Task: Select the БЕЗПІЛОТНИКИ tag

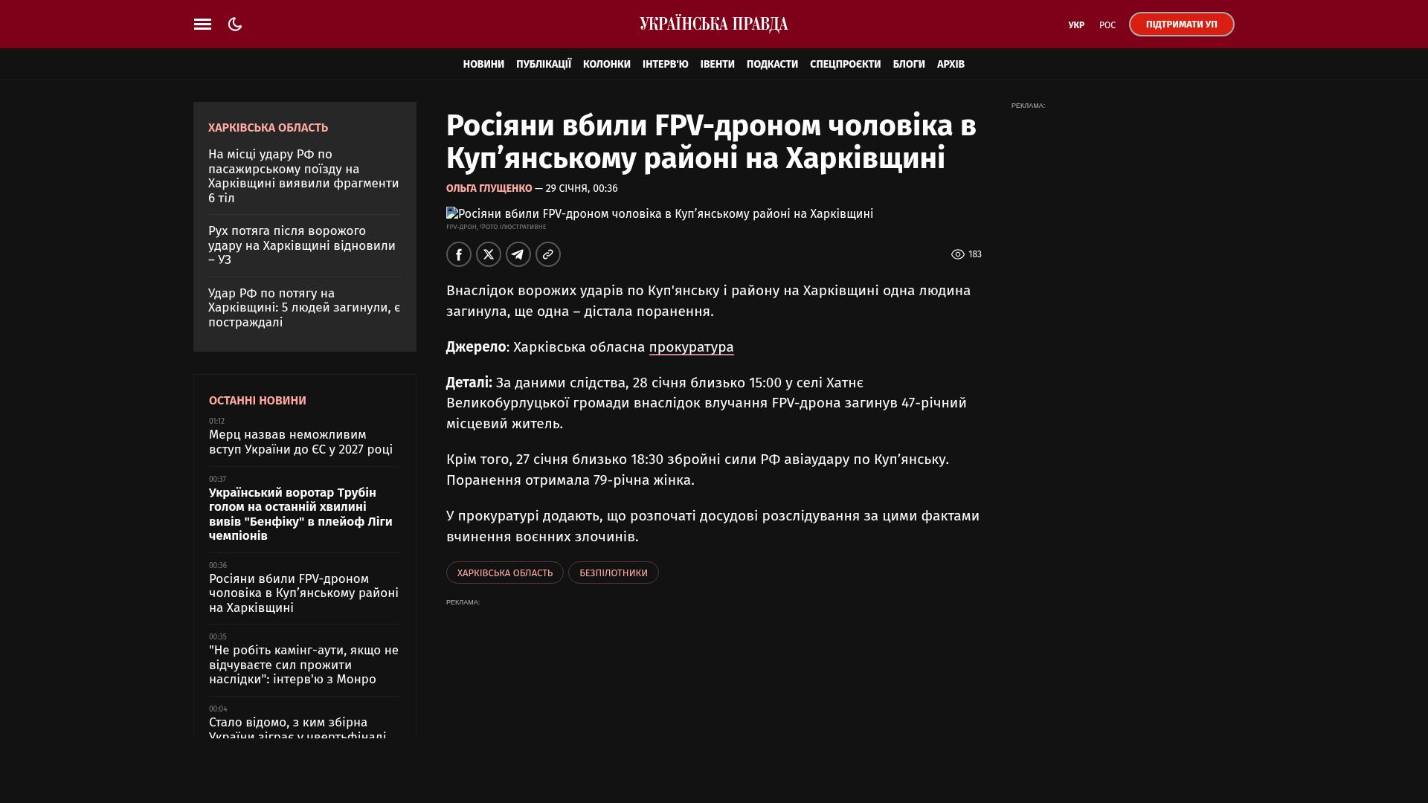Action: [x=613, y=573]
